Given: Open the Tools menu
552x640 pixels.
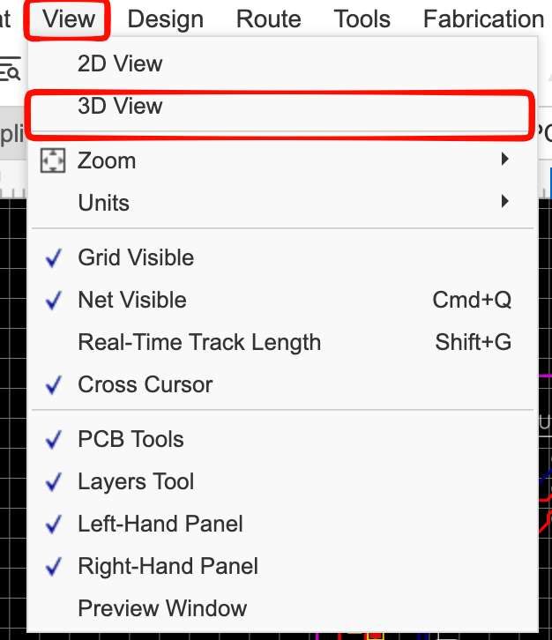Looking at the screenshot, I should (362, 19).
